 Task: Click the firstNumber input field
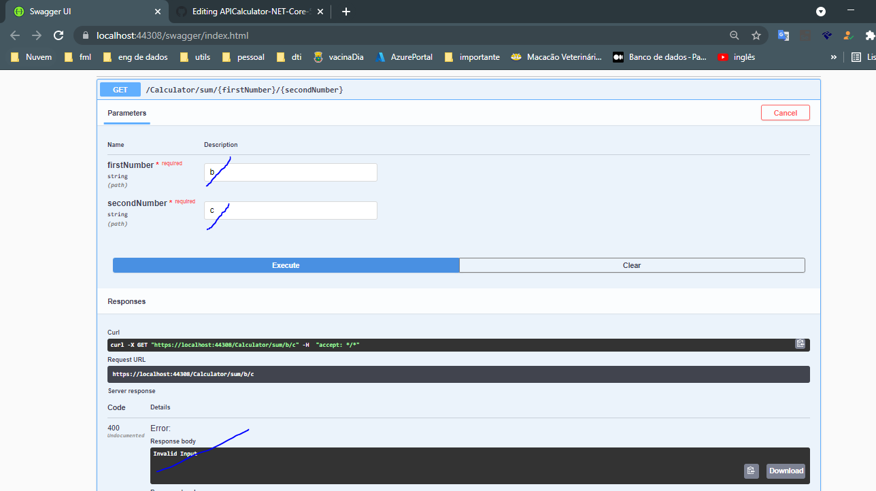(290, 173)
